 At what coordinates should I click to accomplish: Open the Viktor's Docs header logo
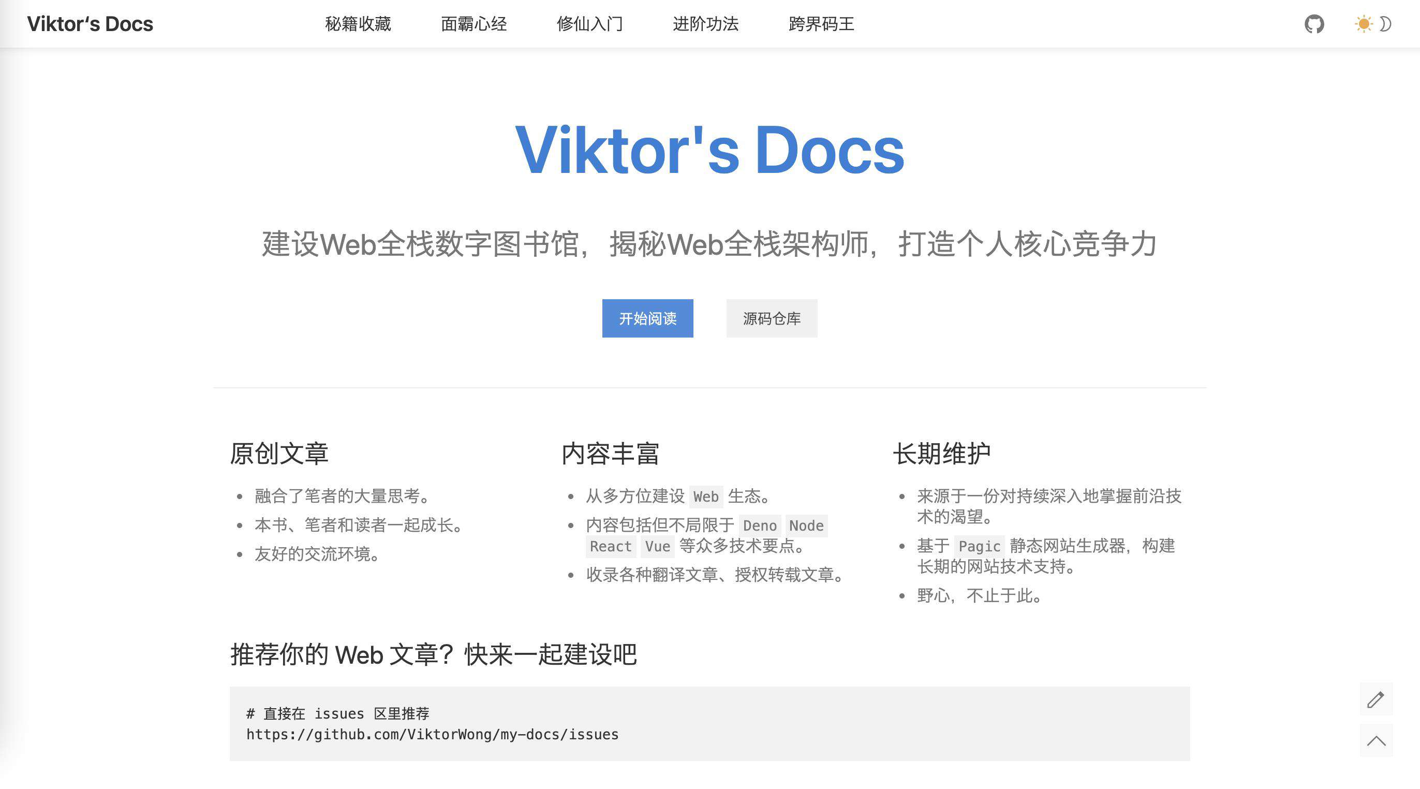pyautogui.click(x=90, y=24)
